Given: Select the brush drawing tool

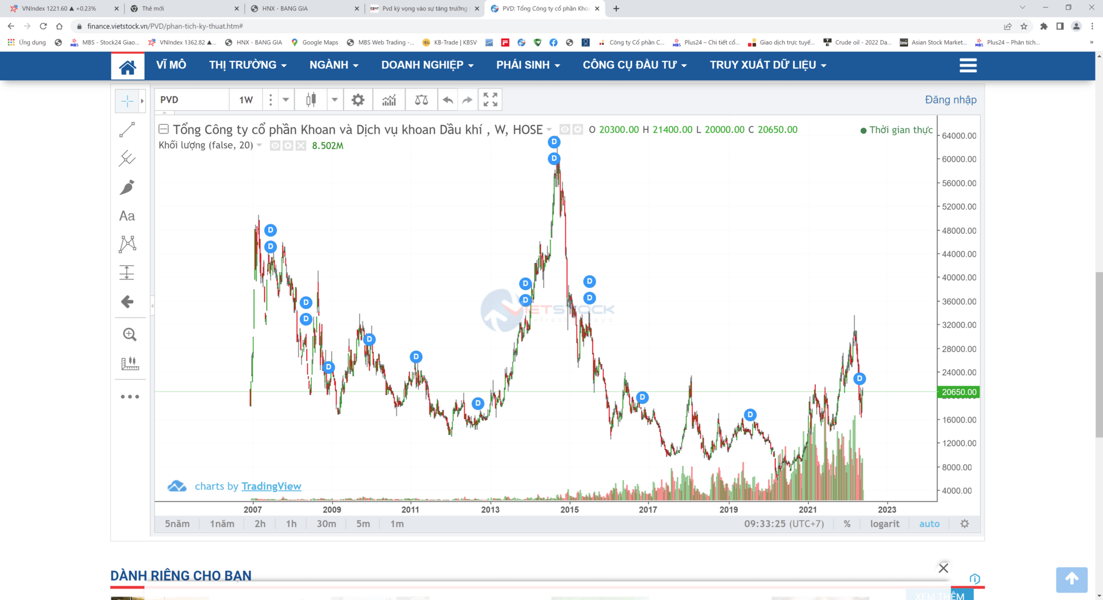Looking at the screenshot, I should click(127, 187).
